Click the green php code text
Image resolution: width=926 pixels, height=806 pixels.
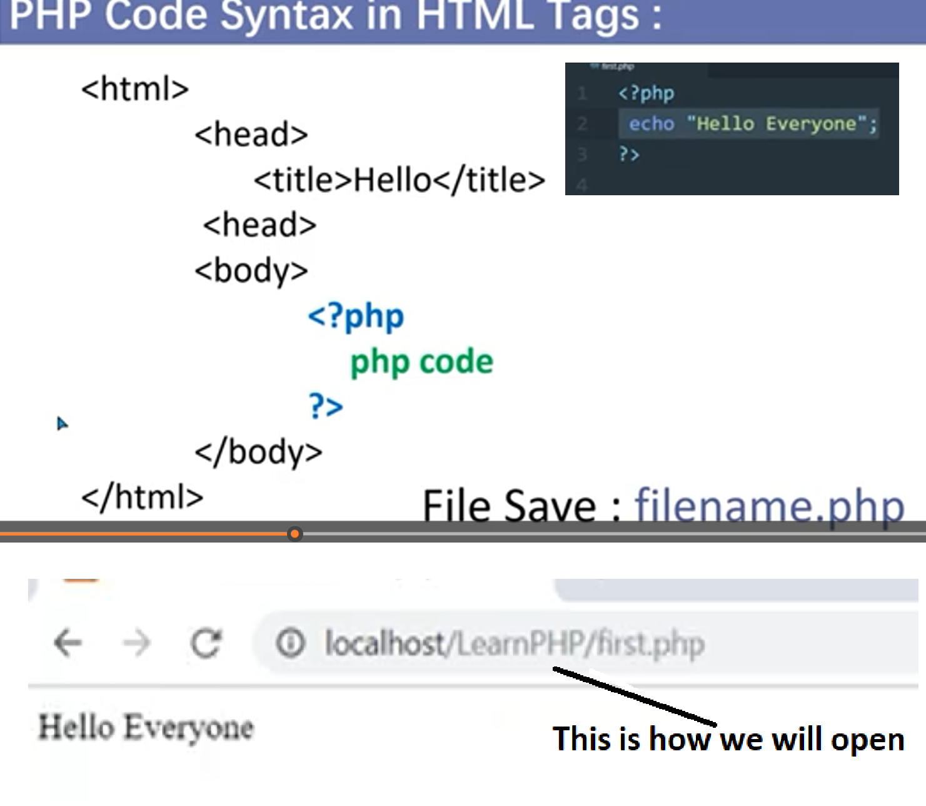pos(421,362)
